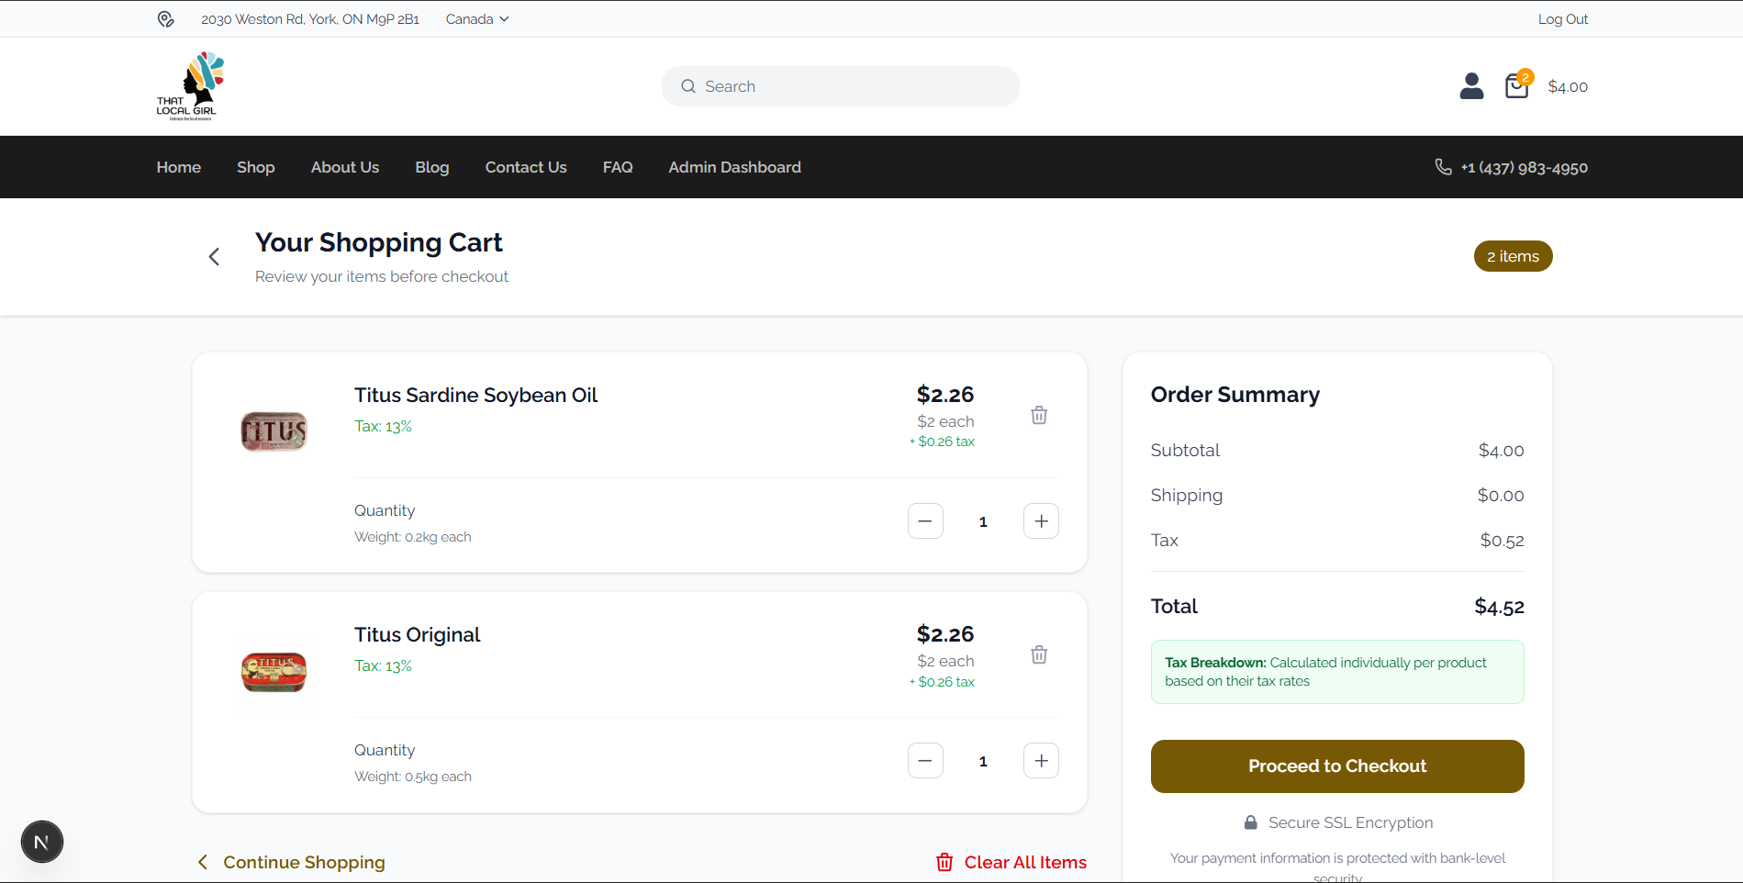The height and width of the screenshot is (883, 1743).
Task: Click the Continue Shopping link
Action: pos(292,862)
